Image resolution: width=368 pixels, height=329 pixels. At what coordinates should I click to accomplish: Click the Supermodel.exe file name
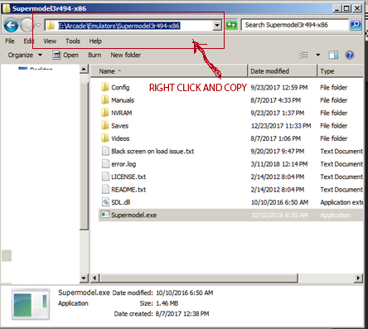click(134, 215)
